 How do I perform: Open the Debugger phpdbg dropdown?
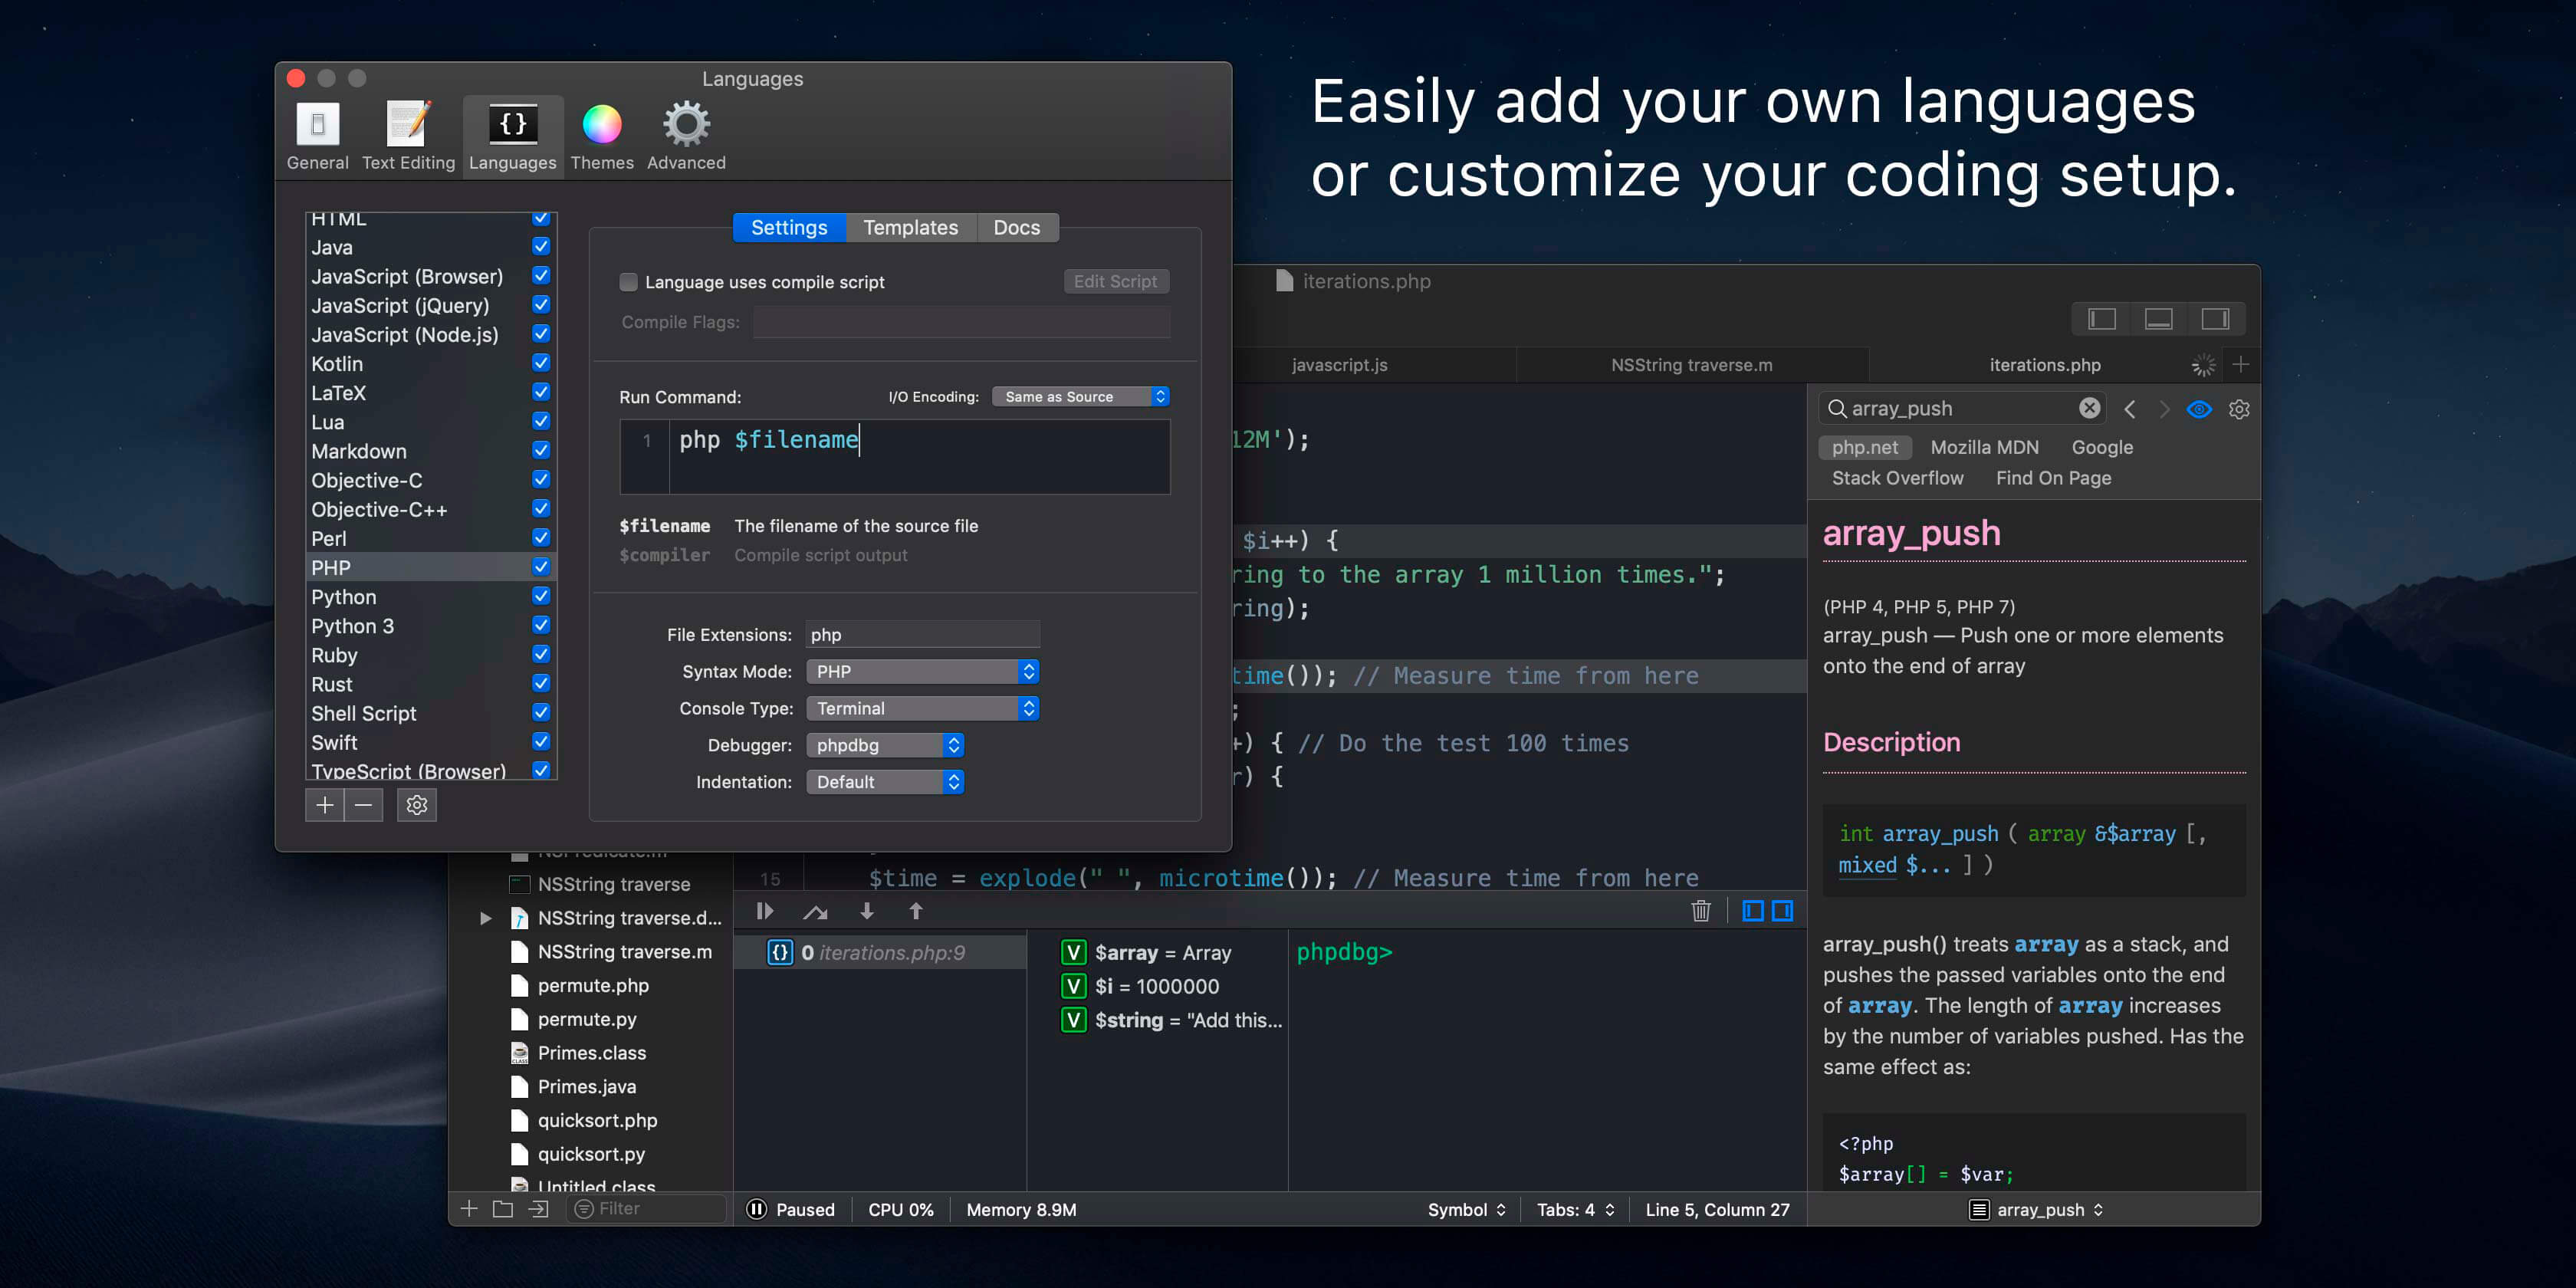pos(884,745)
